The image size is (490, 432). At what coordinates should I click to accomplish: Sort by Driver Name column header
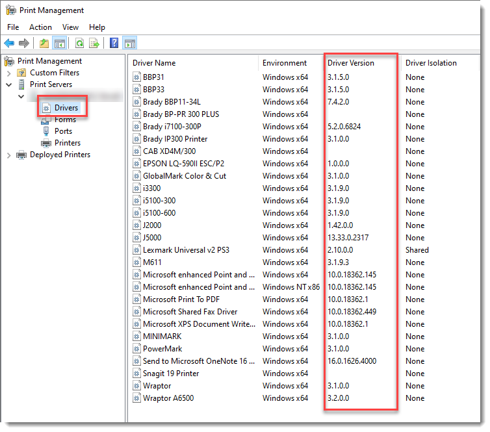click(154, 63)
